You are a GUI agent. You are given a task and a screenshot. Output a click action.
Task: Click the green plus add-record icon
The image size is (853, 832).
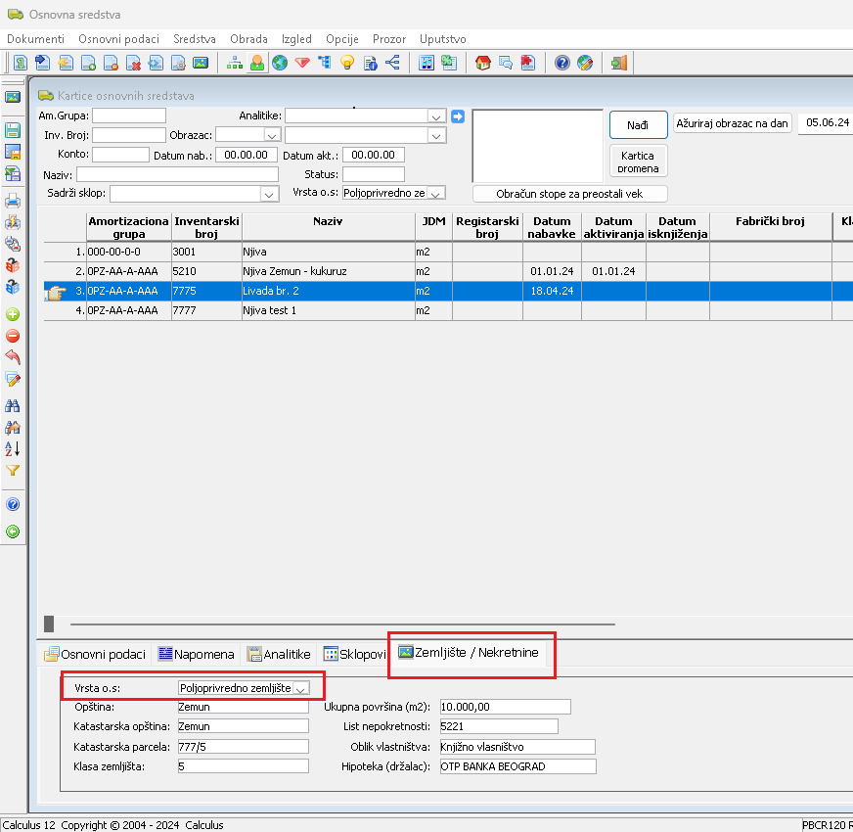pyautogui.click(x=13, y=314)
